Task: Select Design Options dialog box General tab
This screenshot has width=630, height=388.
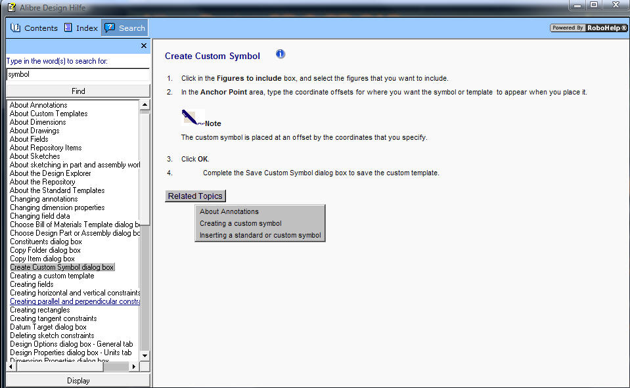Action: pos(72,344)
